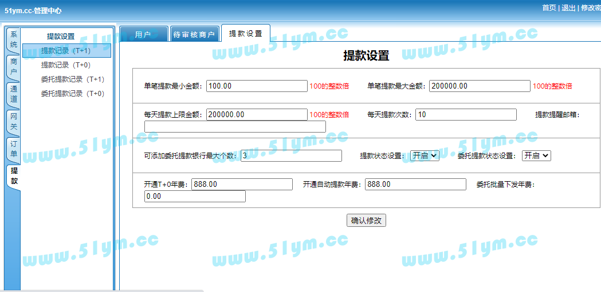Click the 确认修改 button
Image resolution: width=601 pixels, height=292 pixels.
[366, 221]
